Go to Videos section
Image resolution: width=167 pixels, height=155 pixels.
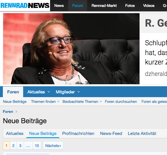pyautogui.click(x=149, y=5)
